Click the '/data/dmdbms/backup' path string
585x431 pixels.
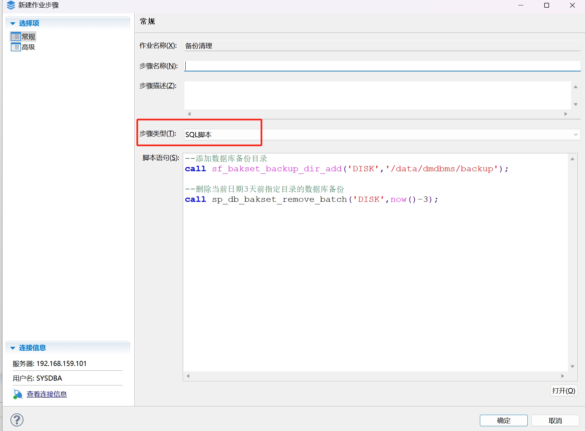(x=442, y=169)
